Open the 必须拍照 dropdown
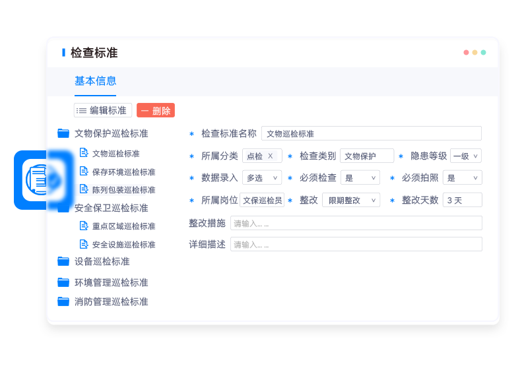Viewport: 522px width, 374px height. click(463, 177)
